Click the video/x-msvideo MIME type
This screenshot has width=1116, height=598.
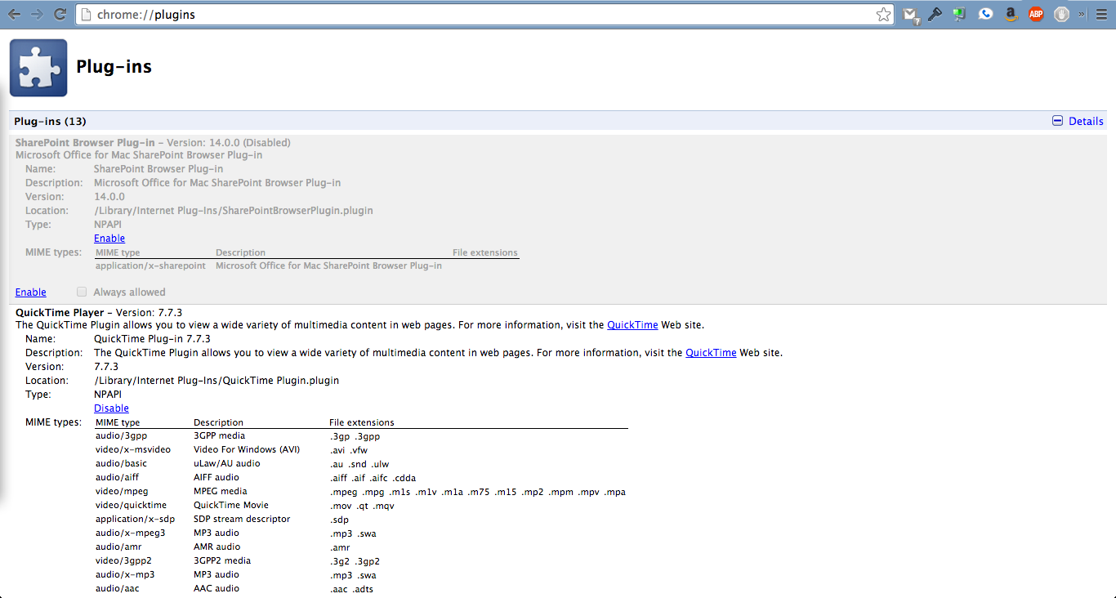(x=133, y=450)
